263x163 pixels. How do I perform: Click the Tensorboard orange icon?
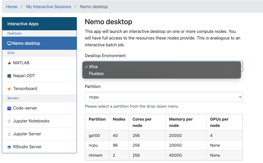(x=9, y=89)
